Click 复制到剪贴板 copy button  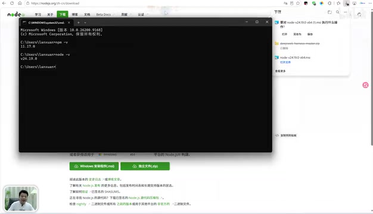[285, 136]
